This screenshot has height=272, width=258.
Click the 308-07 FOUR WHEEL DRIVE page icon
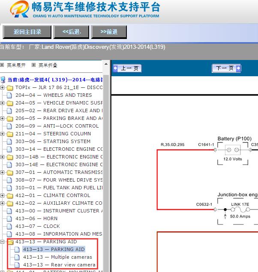[x=9, y=180]
